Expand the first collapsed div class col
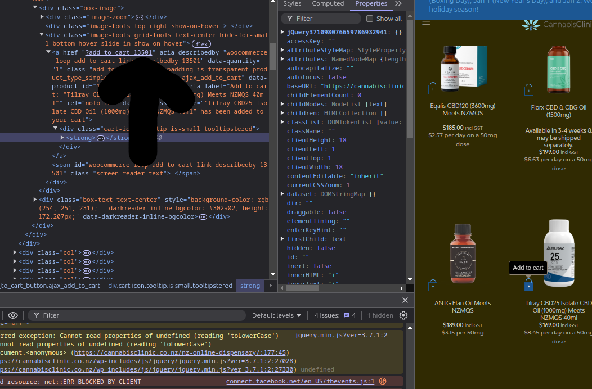This screenshot has width=592, height=389. point(15,252)
